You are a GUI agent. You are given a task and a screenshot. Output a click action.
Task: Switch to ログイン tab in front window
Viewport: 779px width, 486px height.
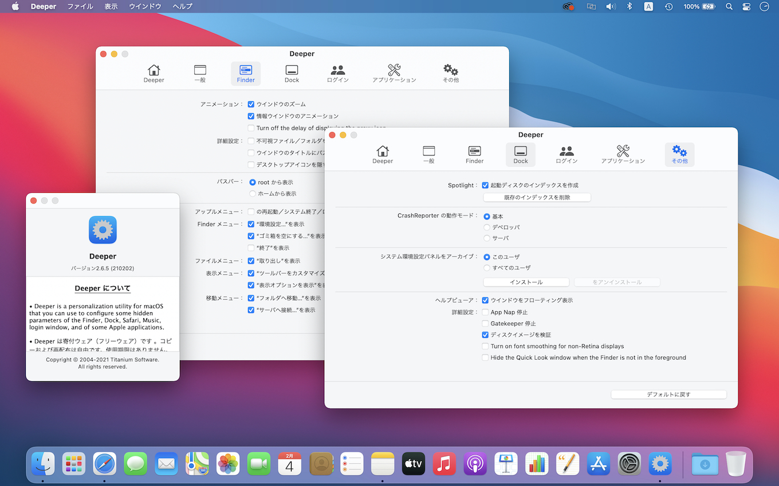click(x=566, y=154)
